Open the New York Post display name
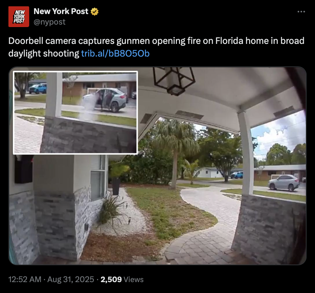This screenshot has width=315, height=293. click(61, 12)
